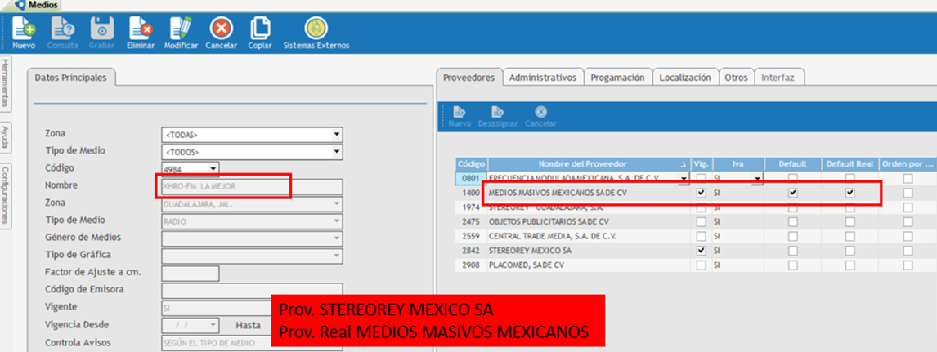This screenshot has width=937, height=352.
Task: Check Default Real for STEREOREY MEXICO SA
Action: tap(850, 251)
